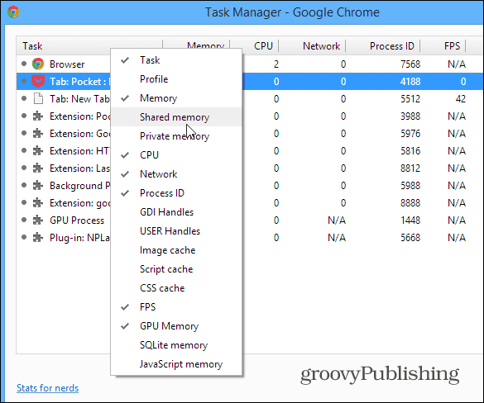
Task: Select the Browser row's Chrome icon
Action: pyautogui.click(x=38, y=64)
